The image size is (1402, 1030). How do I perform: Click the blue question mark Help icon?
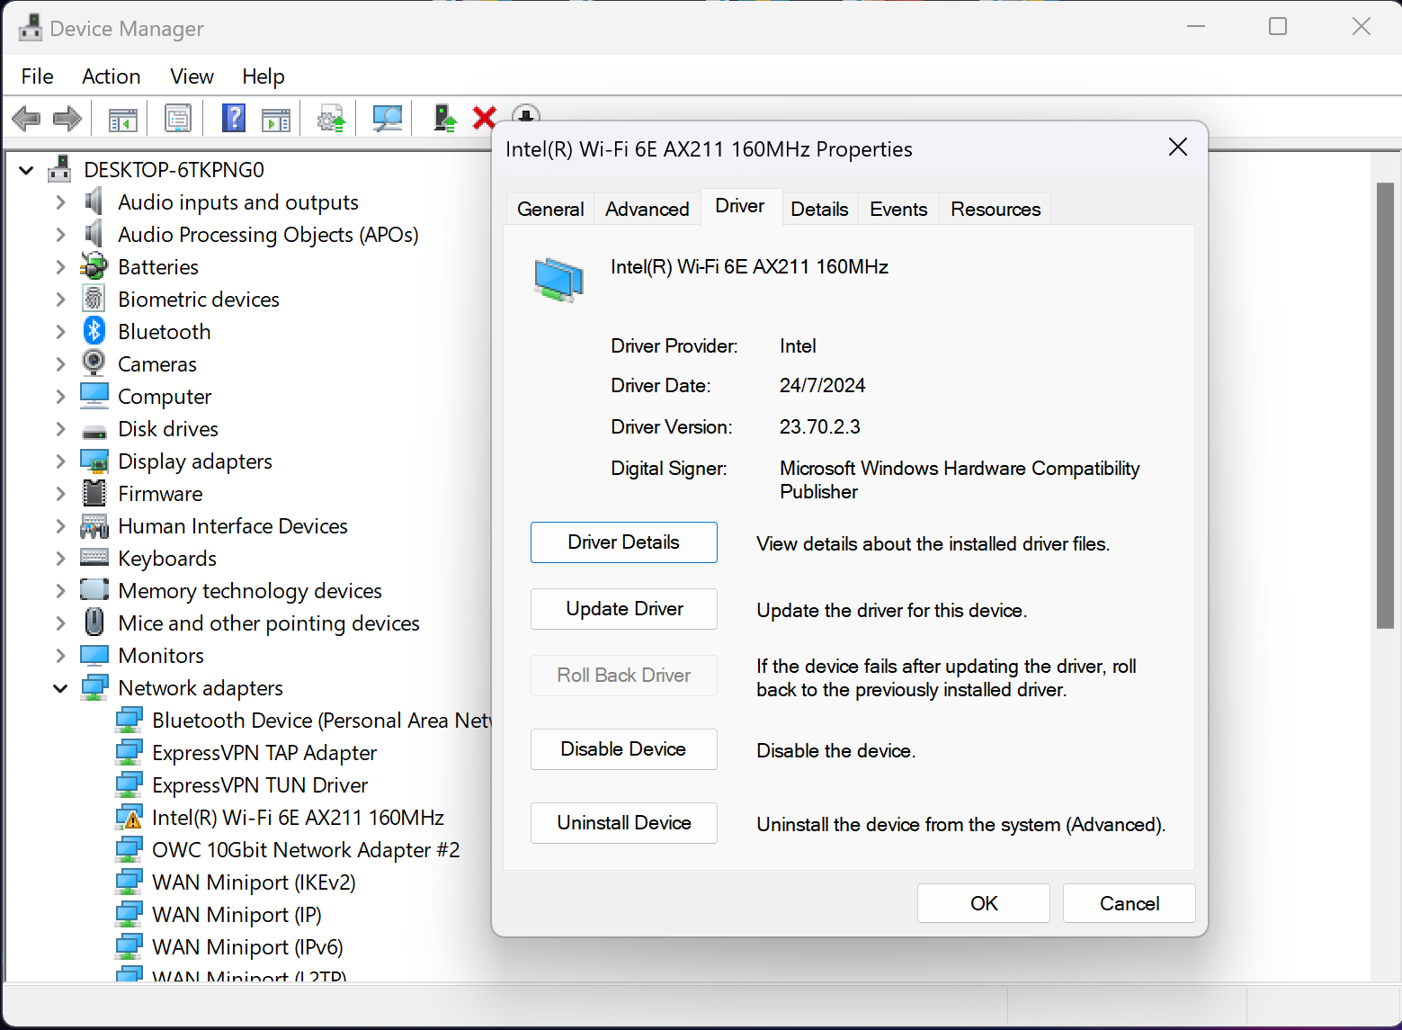(234, 118)
